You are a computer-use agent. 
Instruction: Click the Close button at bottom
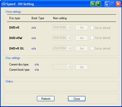[x=77, y=99]
